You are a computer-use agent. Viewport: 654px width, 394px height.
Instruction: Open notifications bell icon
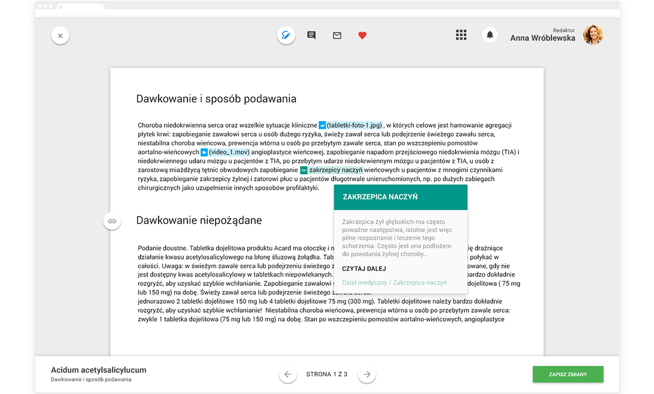click(x=490, y=35)
